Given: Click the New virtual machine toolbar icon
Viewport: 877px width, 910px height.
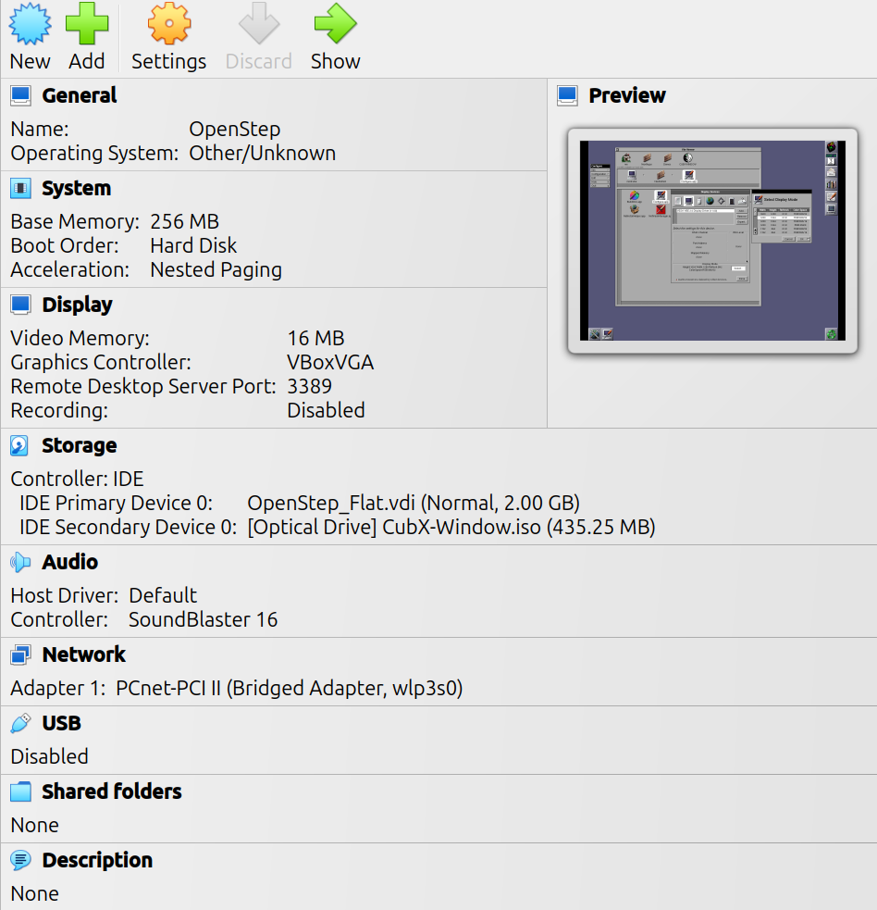Looking at the screenshot, I should coord(30,25).
